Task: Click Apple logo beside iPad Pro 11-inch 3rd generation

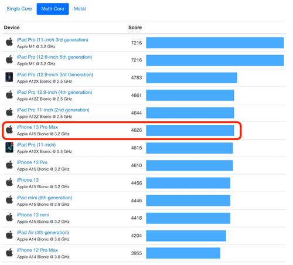Action: 9,42
